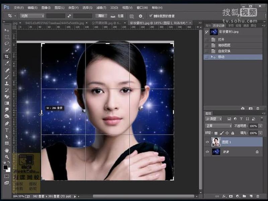Screen dimensions: 268x201
Task: Select the Eyedropper tool
Action: (7, 63)
